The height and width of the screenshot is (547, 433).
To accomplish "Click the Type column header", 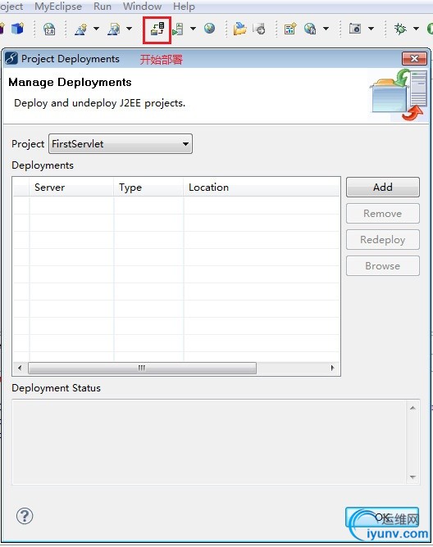I will (x=148, y=188).
